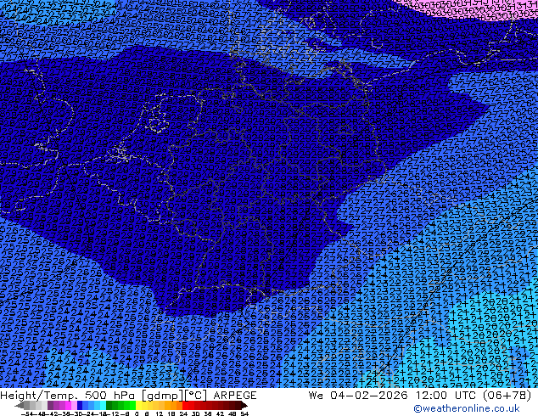Click the dark maroon arrowhead at the legend's warm end
Screen dimensions: 538x416
(244, 405)
